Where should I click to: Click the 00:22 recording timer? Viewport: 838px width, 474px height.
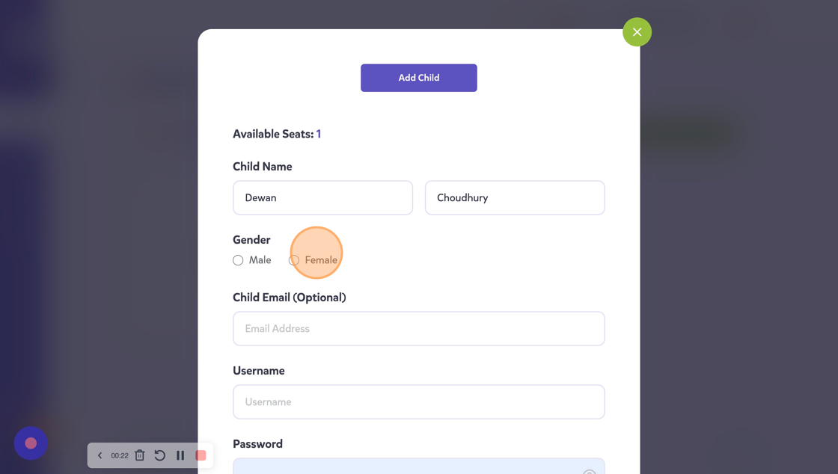tap(120, 455)
